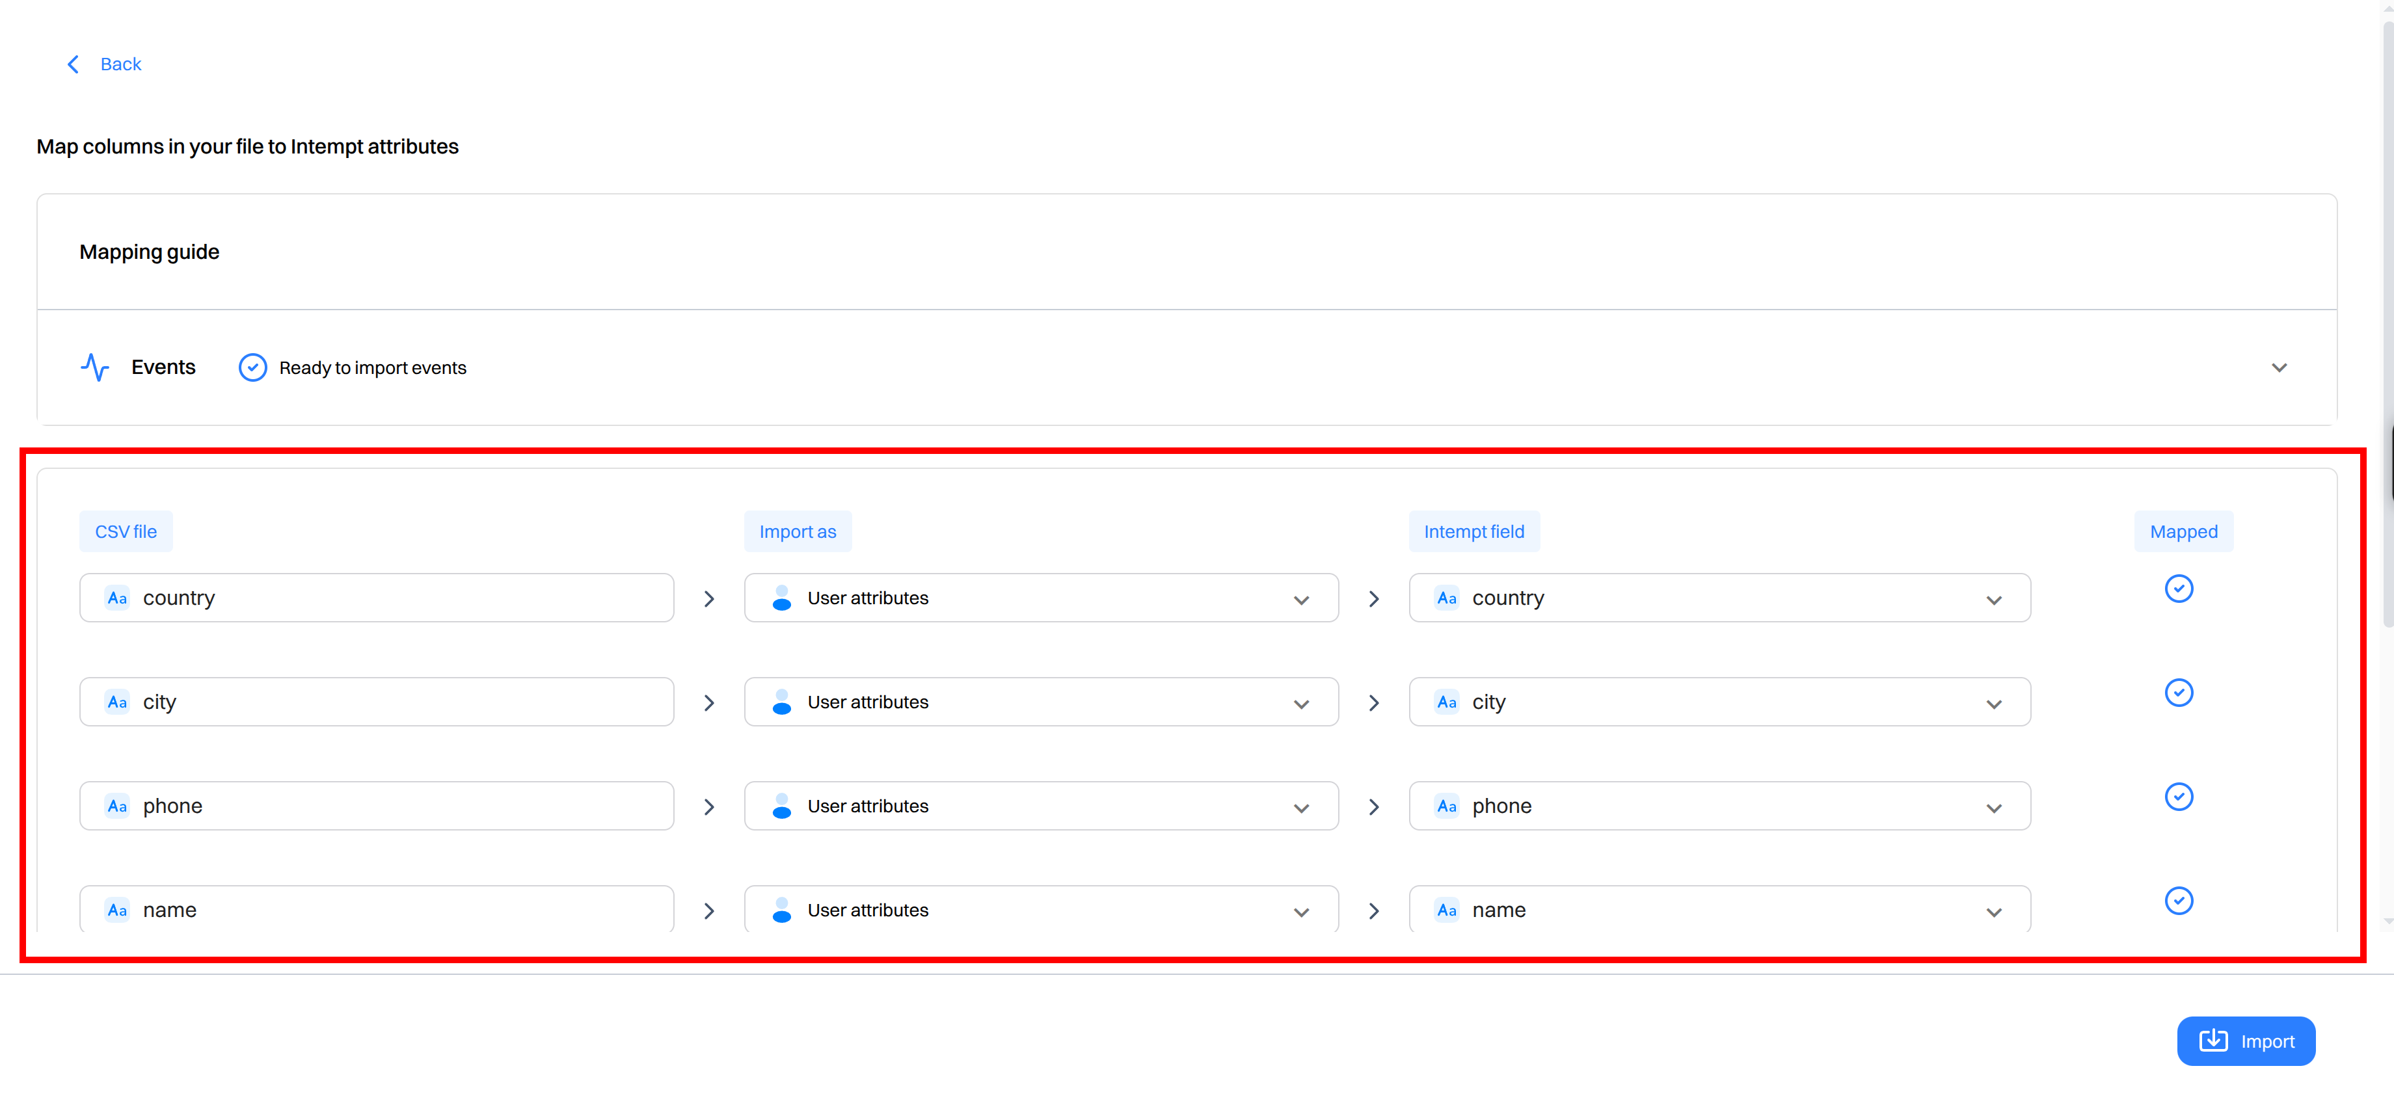The height and width of the screenshot is (1103, 2394).
Task: Click arrow before Intempt phone field
Action: pyautogui.click(x=1373, y=806)
